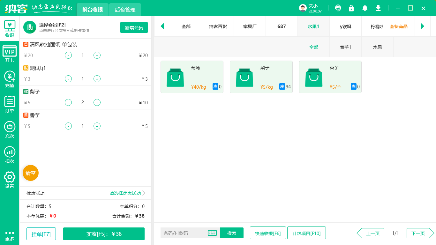Click the 实收[F5] ¥38 button

(104, 234)
